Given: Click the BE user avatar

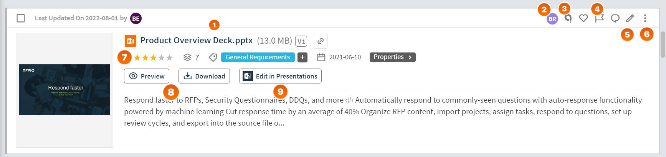Looking at the screenshot, I should click(x=136, y=18).
